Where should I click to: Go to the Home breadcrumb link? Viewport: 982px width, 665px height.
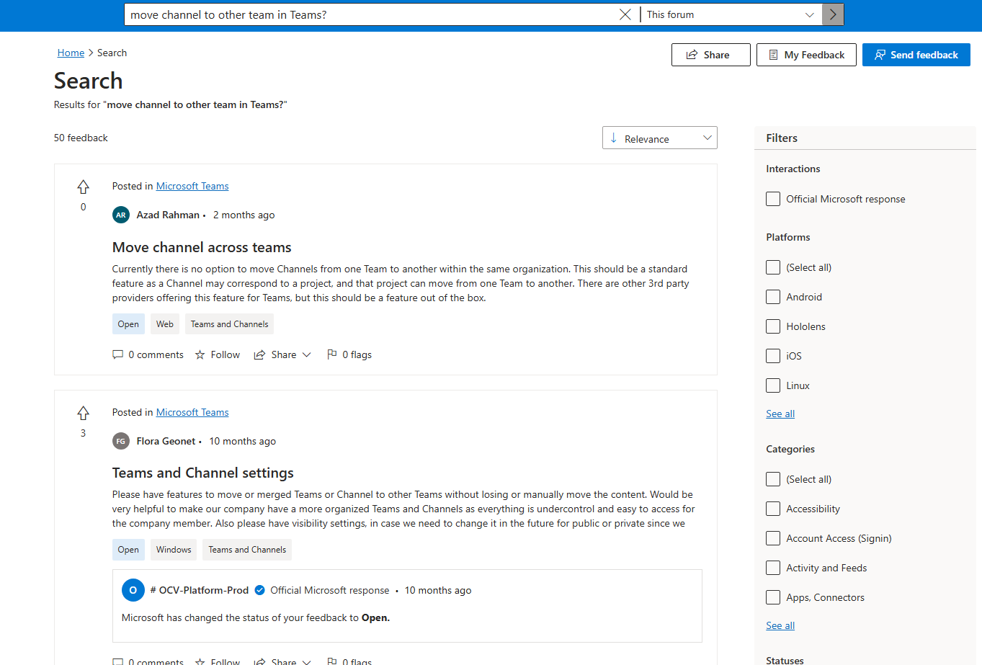71,53
